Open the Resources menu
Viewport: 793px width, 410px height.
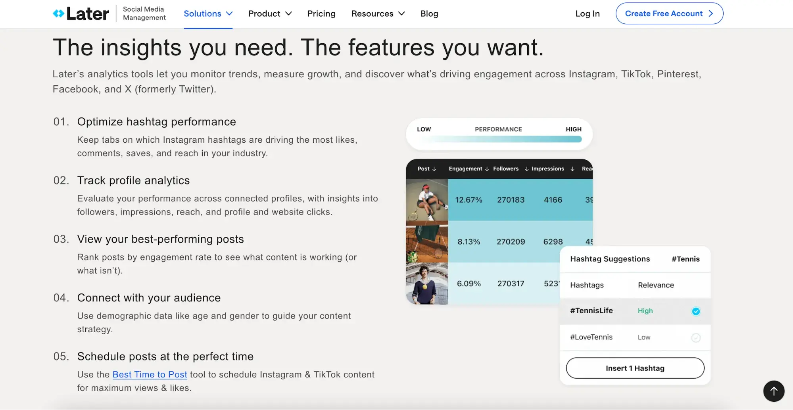[378, 13]
